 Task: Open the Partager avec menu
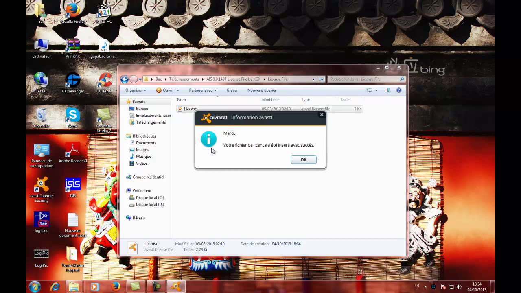[203, 90]
